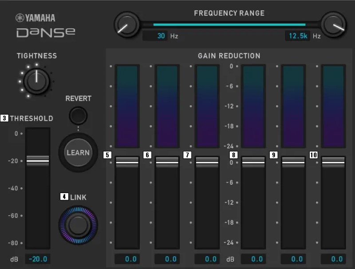Click fader handle of band 7
The width and height of the screenshot is (355, 269).
click(207, 162)
